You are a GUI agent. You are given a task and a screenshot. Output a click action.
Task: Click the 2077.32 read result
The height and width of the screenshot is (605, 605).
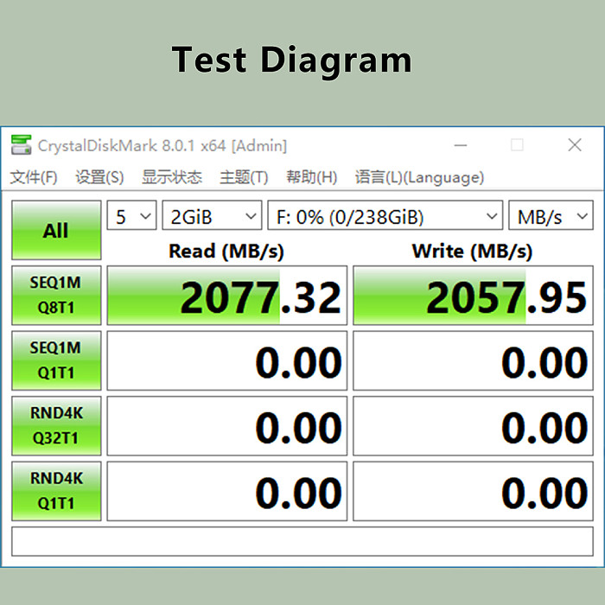226,296
